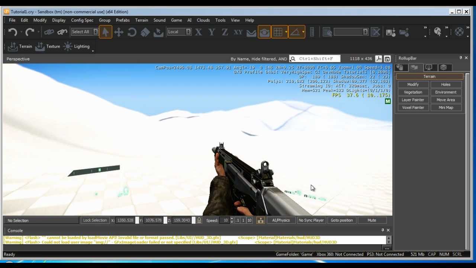This screenshot has width=476, height=268.
Task: Click the Texture toolbar button
Action: [48, 47]
